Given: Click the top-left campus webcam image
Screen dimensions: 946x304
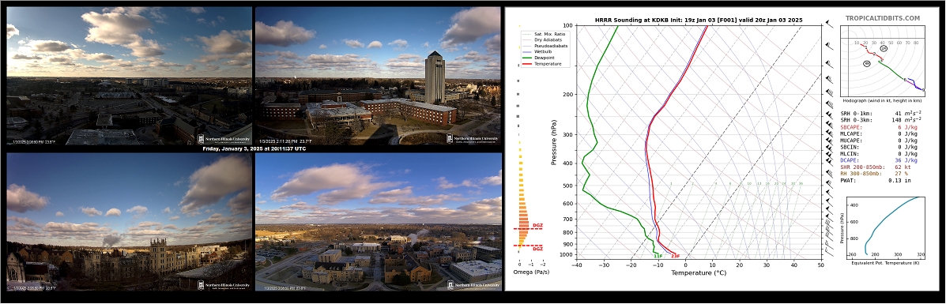Looking at the screenshot, I should coord(129,76).
